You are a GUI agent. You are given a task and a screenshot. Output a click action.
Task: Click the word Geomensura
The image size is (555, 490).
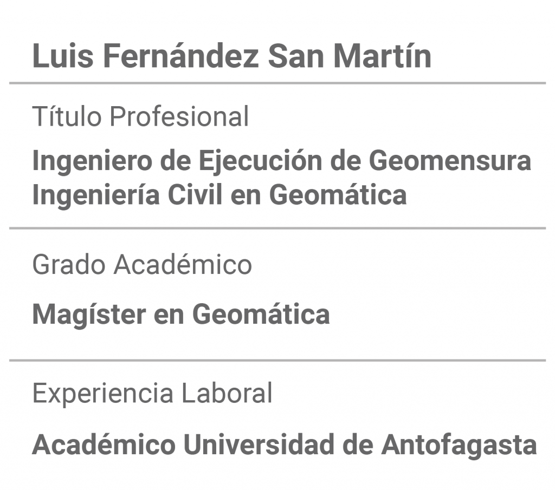(x=450, y=160)
